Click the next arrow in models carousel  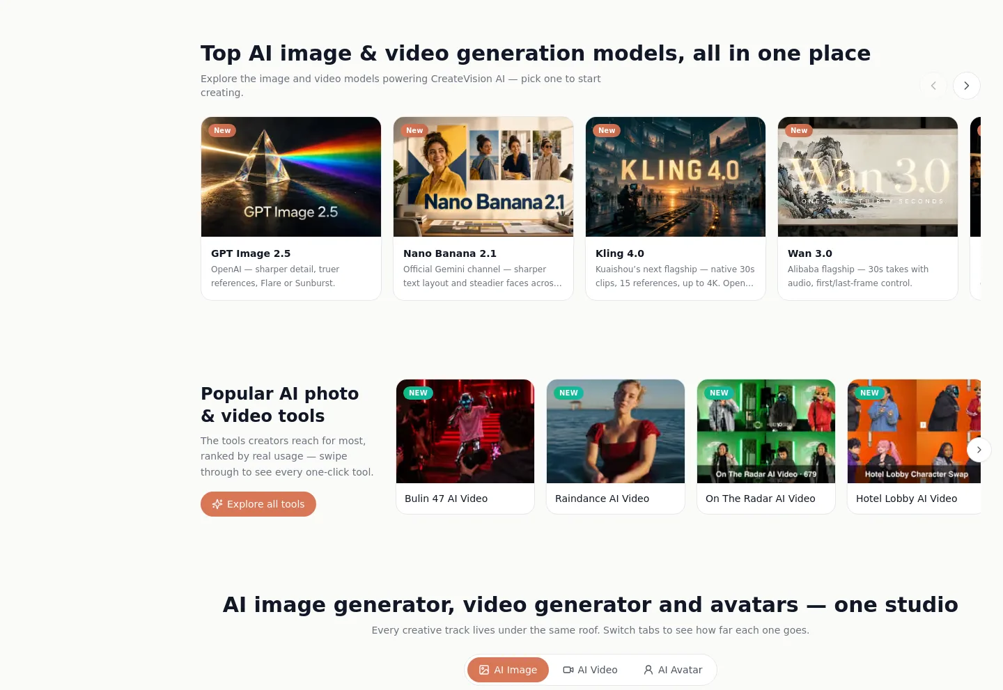[966, 86]
